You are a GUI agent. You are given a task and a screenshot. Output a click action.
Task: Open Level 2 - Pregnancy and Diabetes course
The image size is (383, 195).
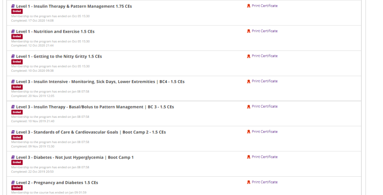(57, 183)
